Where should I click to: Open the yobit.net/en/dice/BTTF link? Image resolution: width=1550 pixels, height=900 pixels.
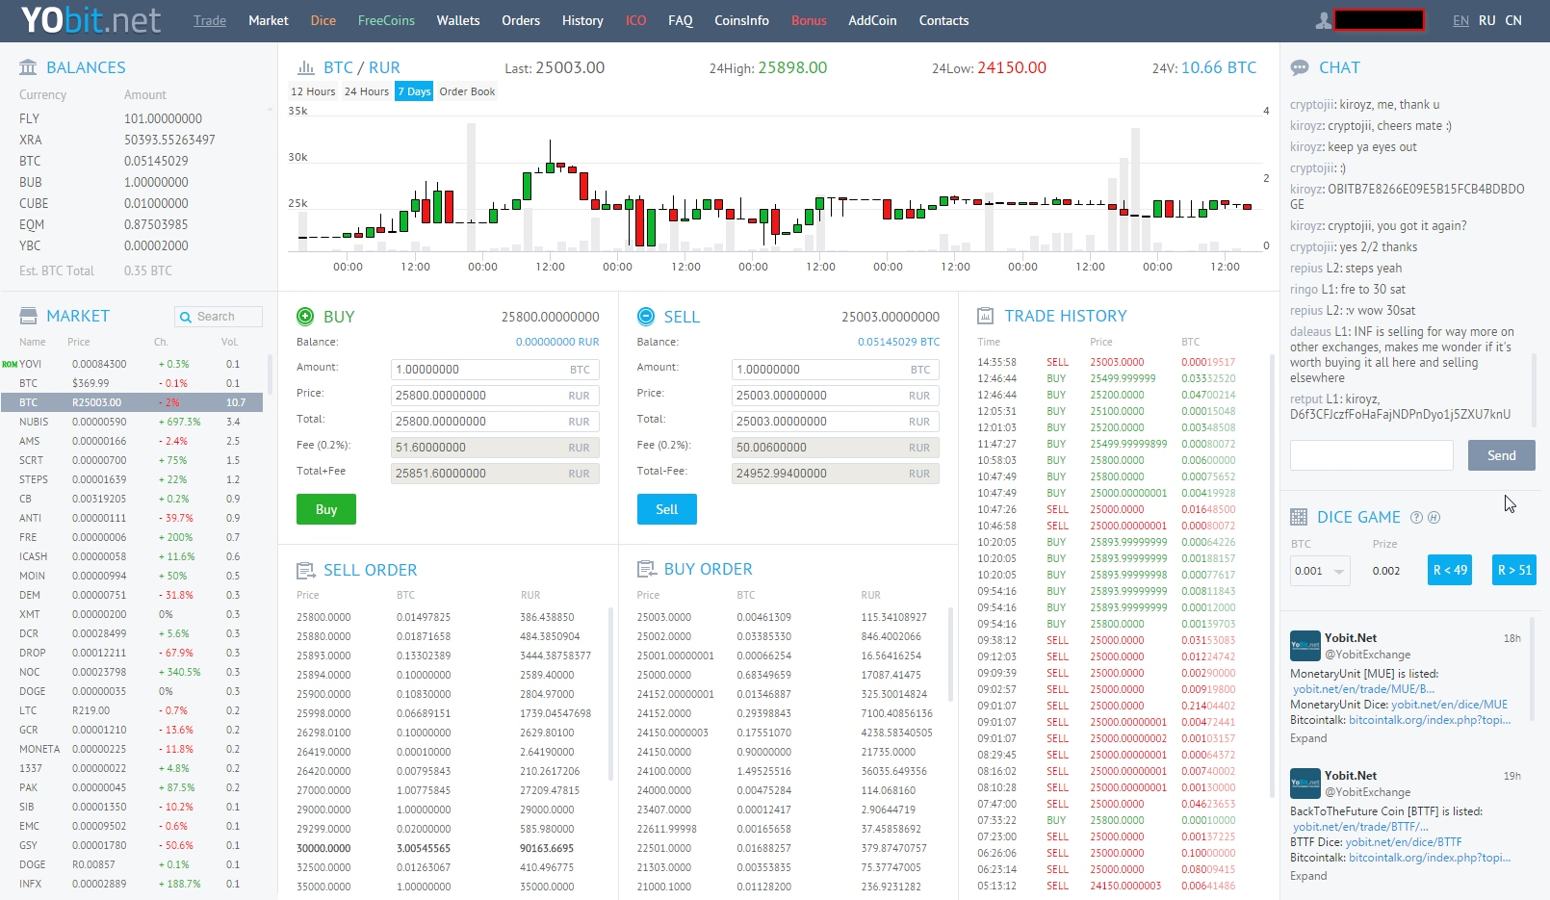[1403, 842]
